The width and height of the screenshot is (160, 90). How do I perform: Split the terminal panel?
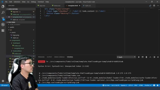142,57
